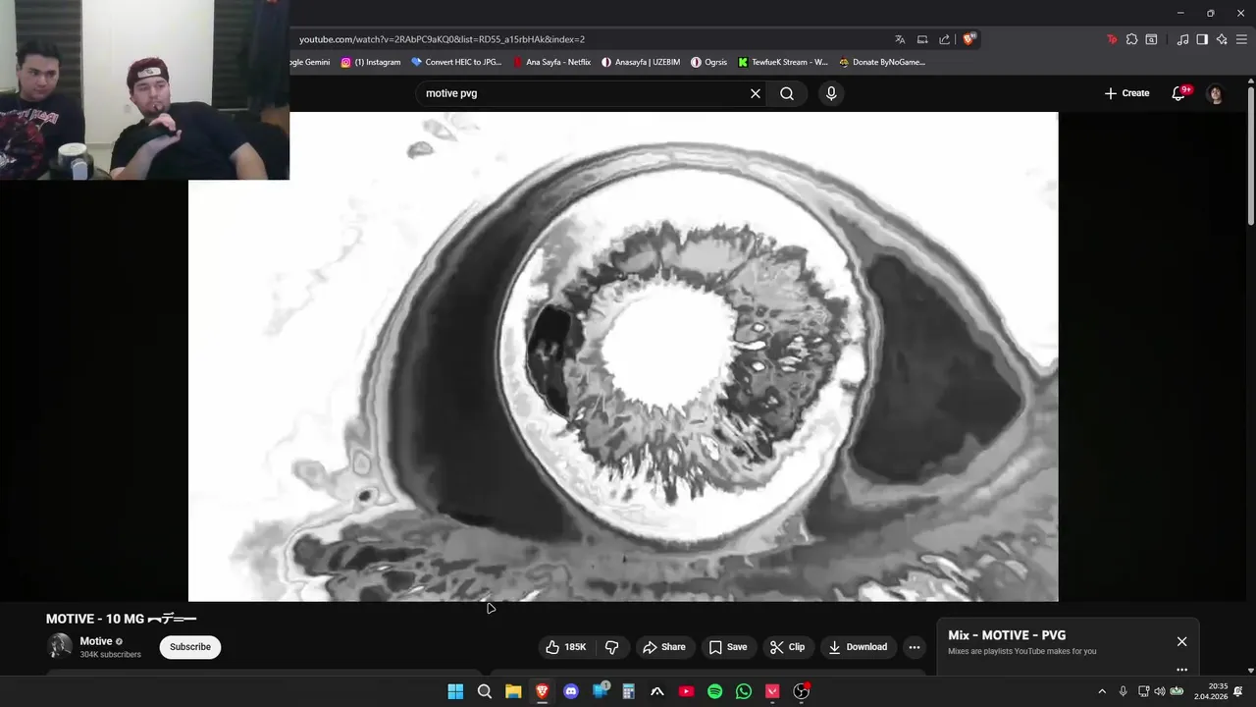This screenshot has height=707, width=1256.
Task: Click the YouTube search magnifier button
Action: pos(787,93)
